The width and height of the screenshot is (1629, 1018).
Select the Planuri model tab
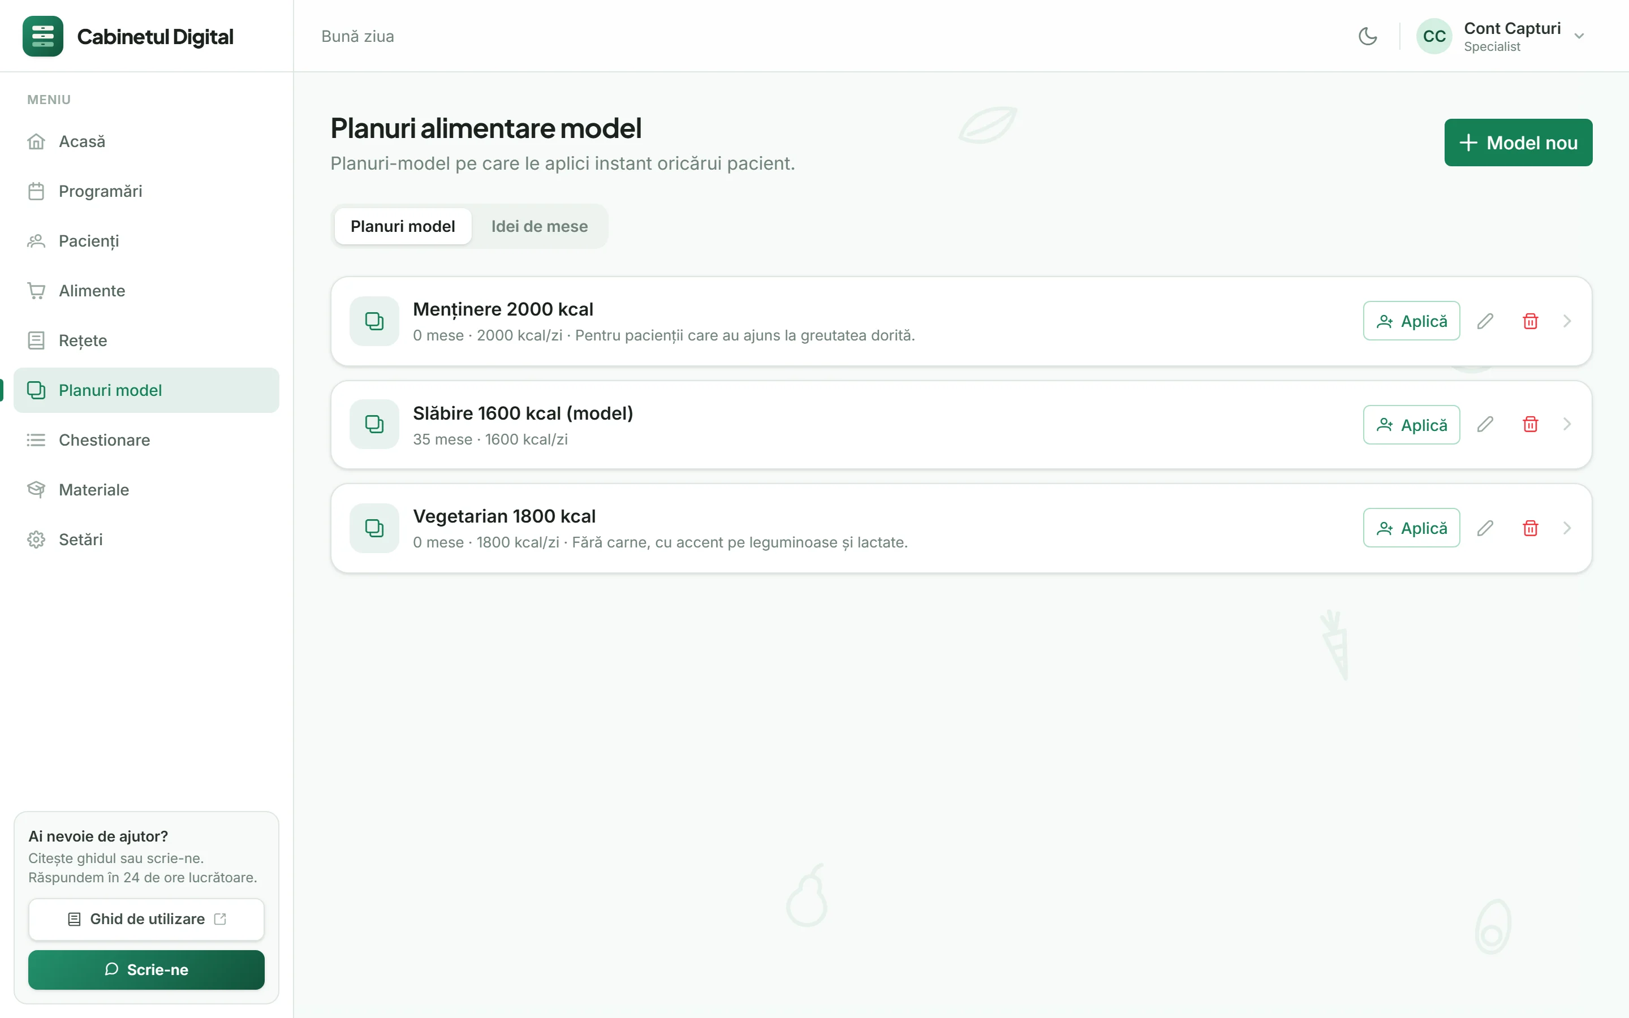tap(403, 226)
